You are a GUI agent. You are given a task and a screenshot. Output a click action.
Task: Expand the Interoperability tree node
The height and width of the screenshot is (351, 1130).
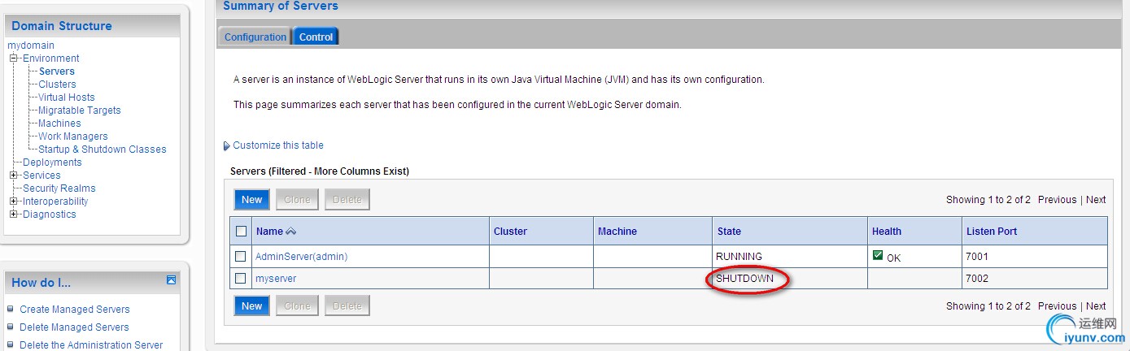(13, 201)
